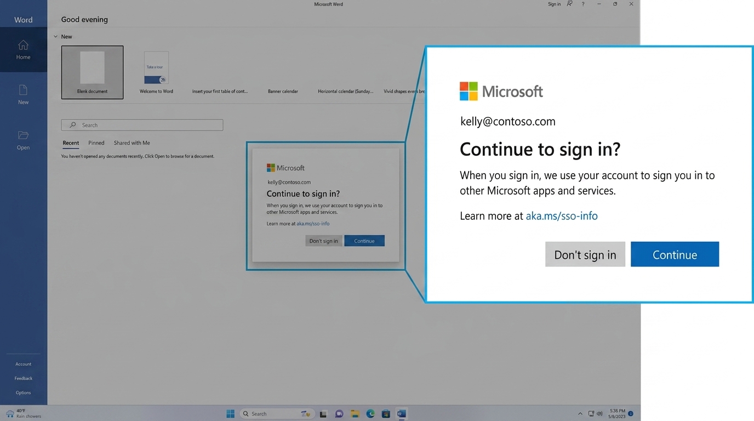Image resolution: width=754 pixels, height=421 pixels.
Task: Open the Welcome to Word template
Action: pos(156,72)
